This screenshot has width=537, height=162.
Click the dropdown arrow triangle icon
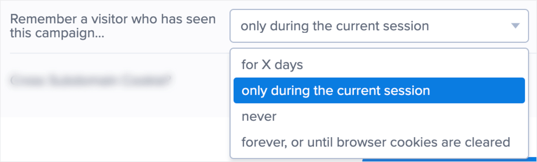point(515,26)
